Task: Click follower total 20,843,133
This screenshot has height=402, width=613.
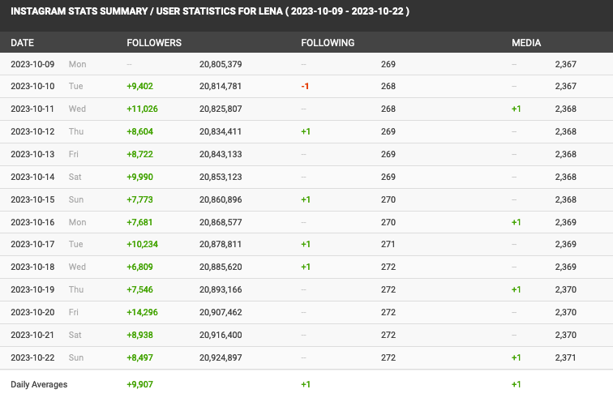Action: click(x=221, y=154)
